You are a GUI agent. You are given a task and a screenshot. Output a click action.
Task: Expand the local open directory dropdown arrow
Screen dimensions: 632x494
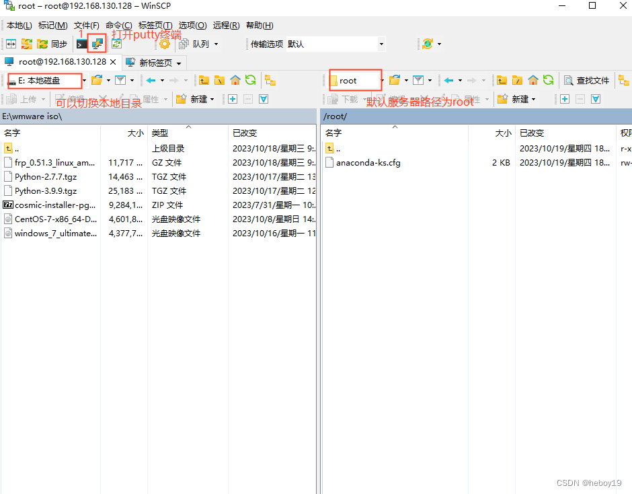108,80
